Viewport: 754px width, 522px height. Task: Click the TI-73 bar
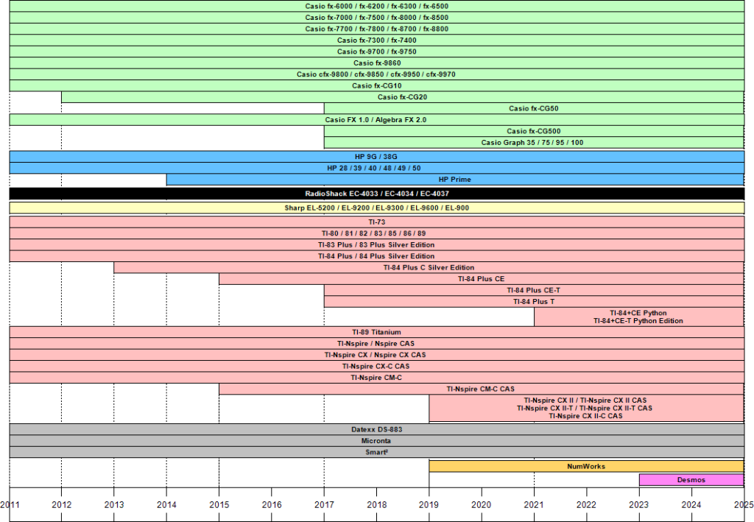[x=377, y=222]
